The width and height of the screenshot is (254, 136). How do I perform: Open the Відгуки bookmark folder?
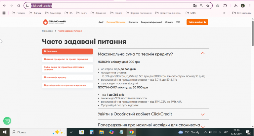pos(35,13)
